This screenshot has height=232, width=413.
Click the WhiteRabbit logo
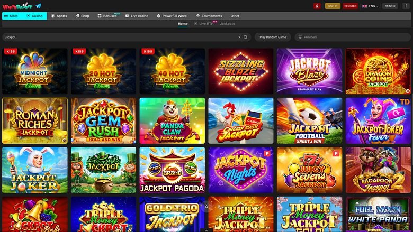click(17, 6)
